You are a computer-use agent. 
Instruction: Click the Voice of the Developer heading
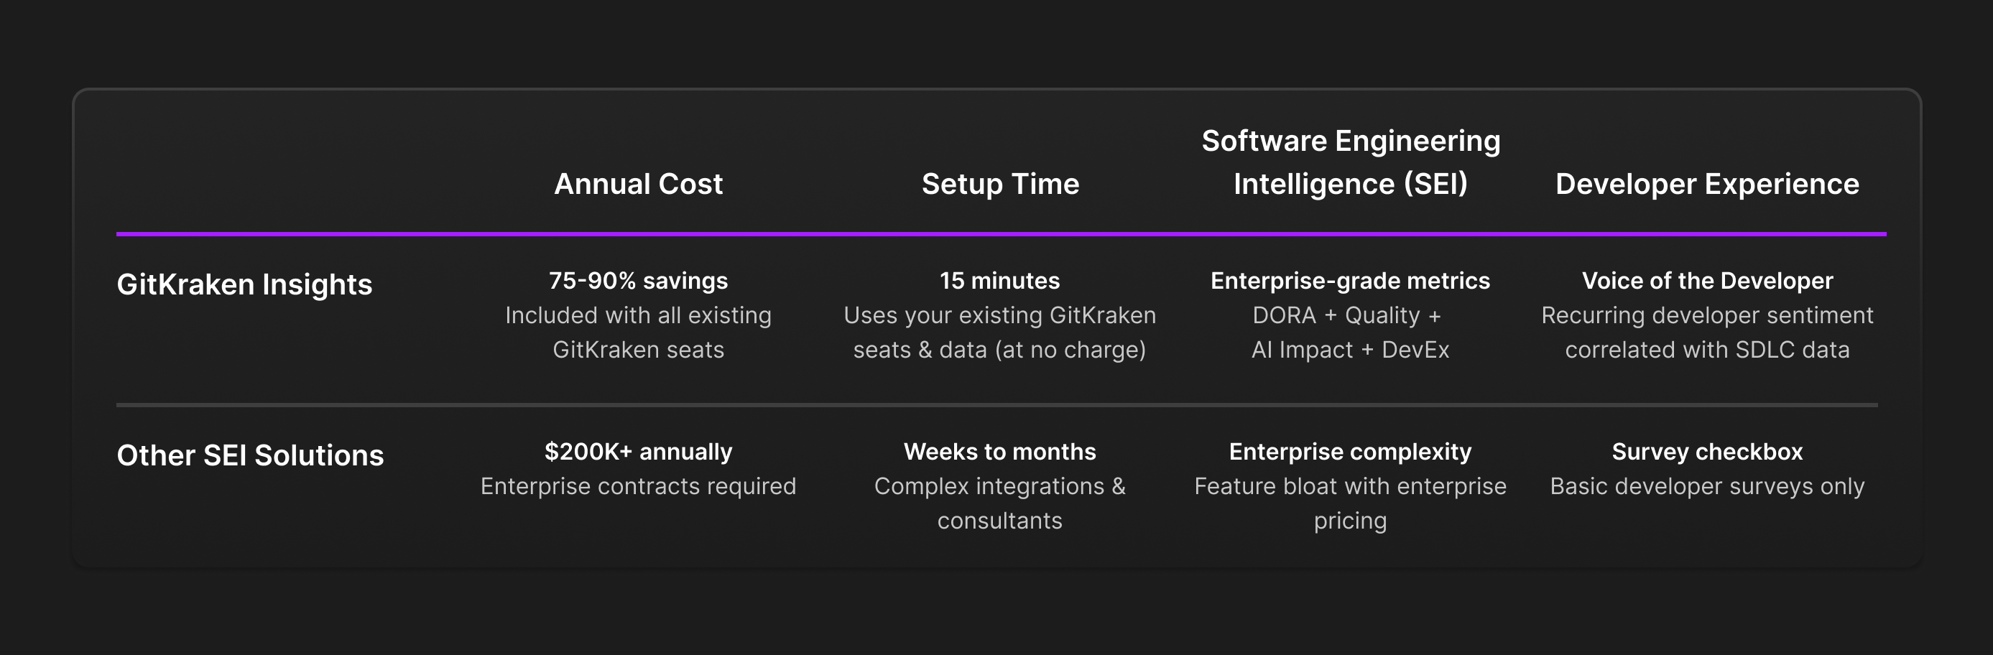coord(1707,281)
